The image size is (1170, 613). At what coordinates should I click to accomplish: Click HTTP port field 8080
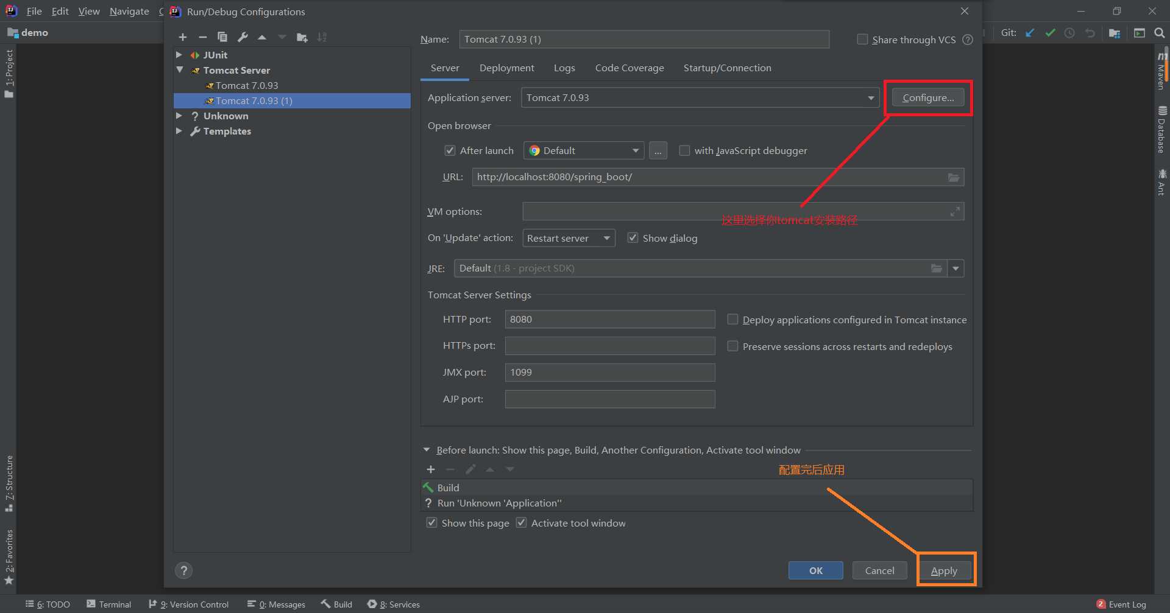(610, 320)
